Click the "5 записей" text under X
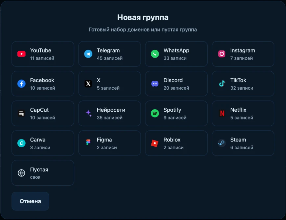The width and height of the screenshot is (286, 220). point(108,88)
